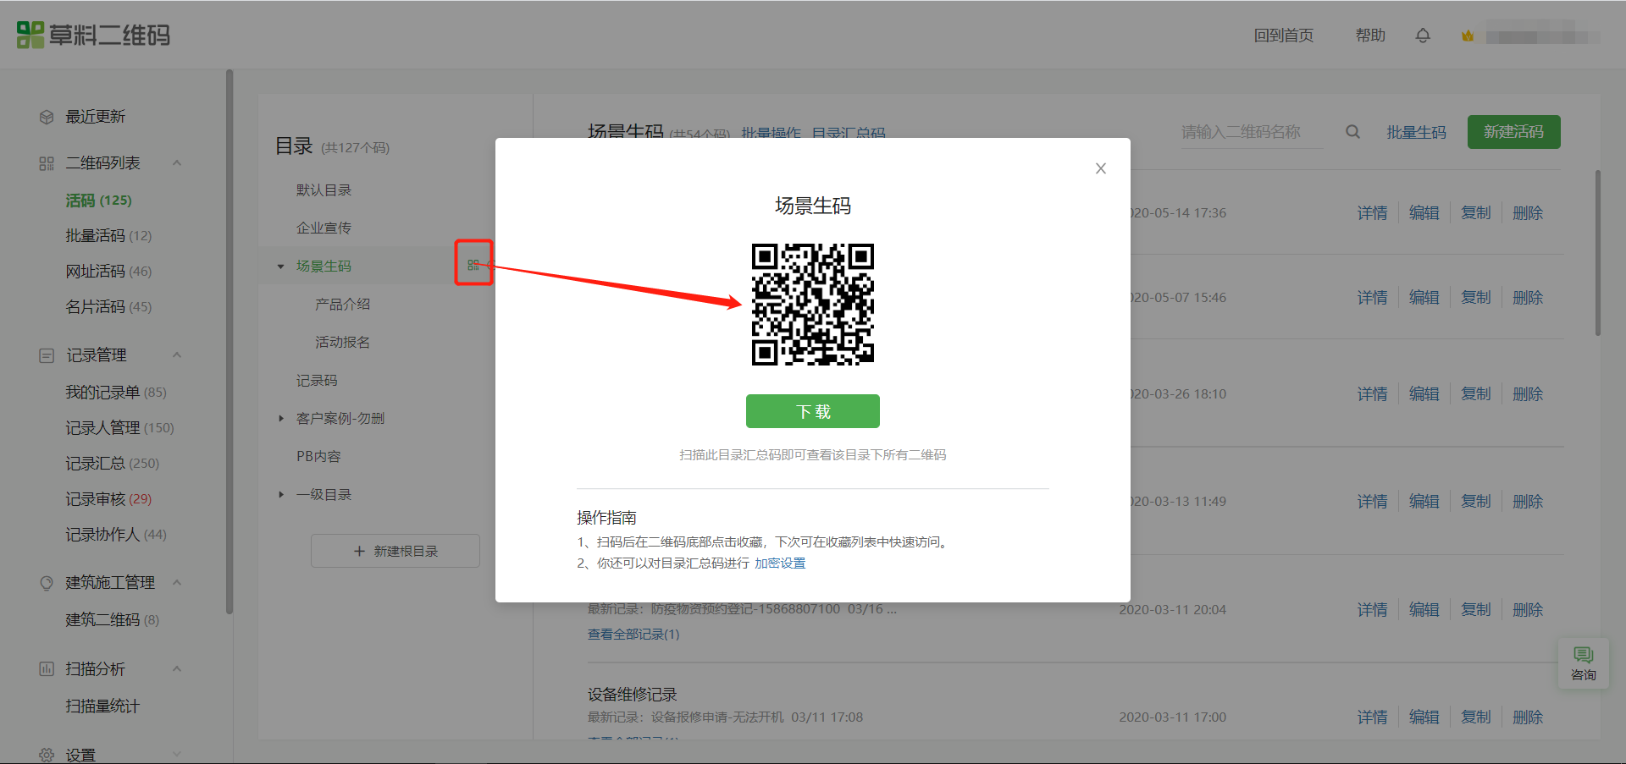
Task: Click the directory QR code icon beside 场景生码
Action: coord(473,266)
